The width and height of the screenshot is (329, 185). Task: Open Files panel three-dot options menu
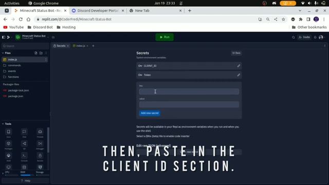click(x=46, y=53)
